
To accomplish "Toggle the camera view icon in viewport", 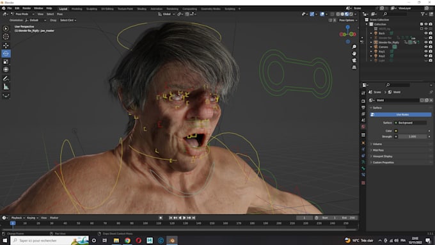I will (354, 60).
